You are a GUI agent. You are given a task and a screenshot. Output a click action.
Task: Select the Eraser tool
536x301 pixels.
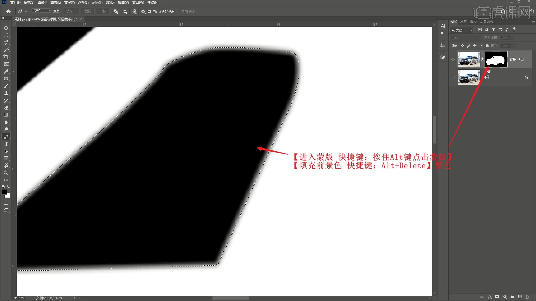pyautogui.click(x=6, y=108)
